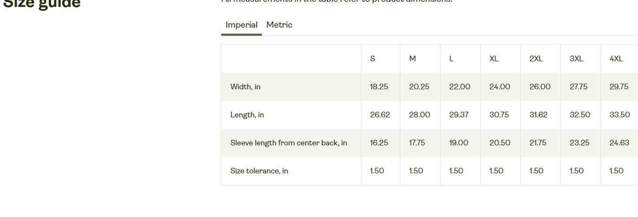Click the "Width, in" row label

[245, 87]
